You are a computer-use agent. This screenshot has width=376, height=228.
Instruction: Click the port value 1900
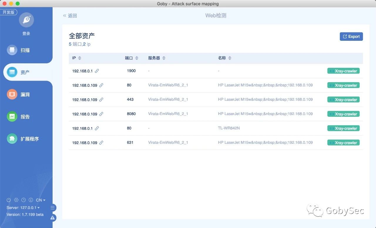(131, 71)
